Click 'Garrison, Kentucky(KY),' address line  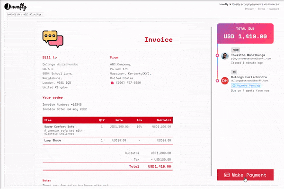tap(131, 73)
